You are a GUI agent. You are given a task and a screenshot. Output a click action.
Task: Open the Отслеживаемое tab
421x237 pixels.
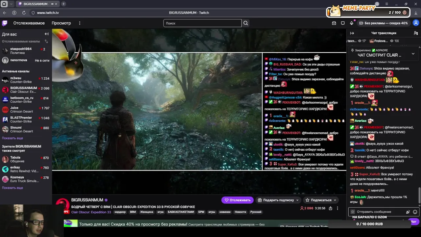[x=29, y=23]
